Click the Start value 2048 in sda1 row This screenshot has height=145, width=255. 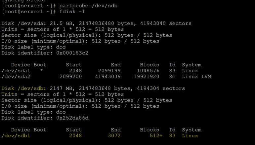[x=75, y=71]
